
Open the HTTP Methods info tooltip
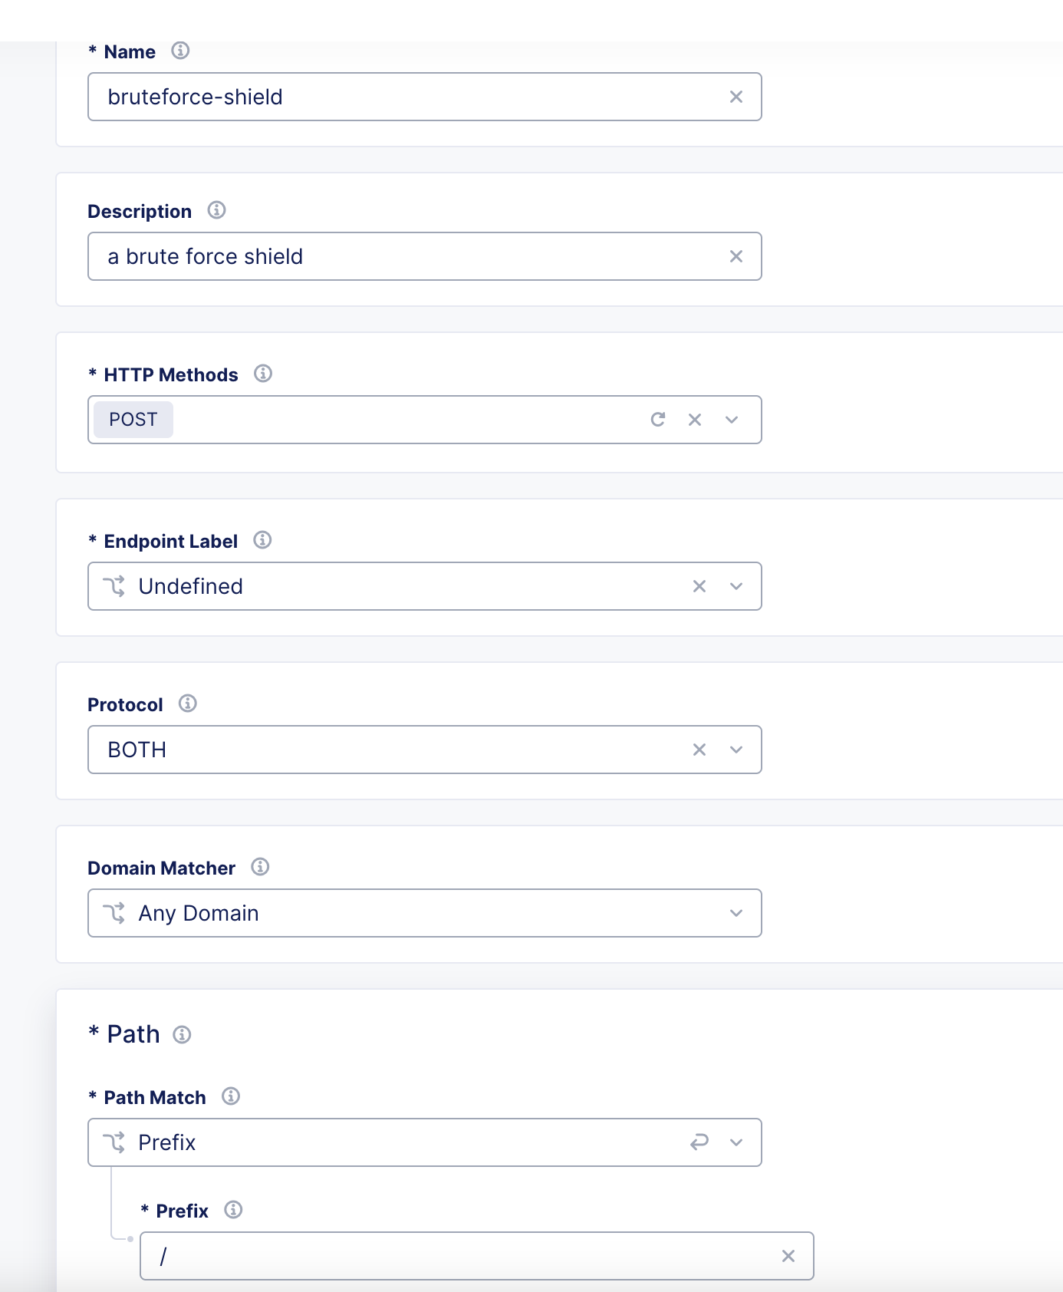point(263,374)
